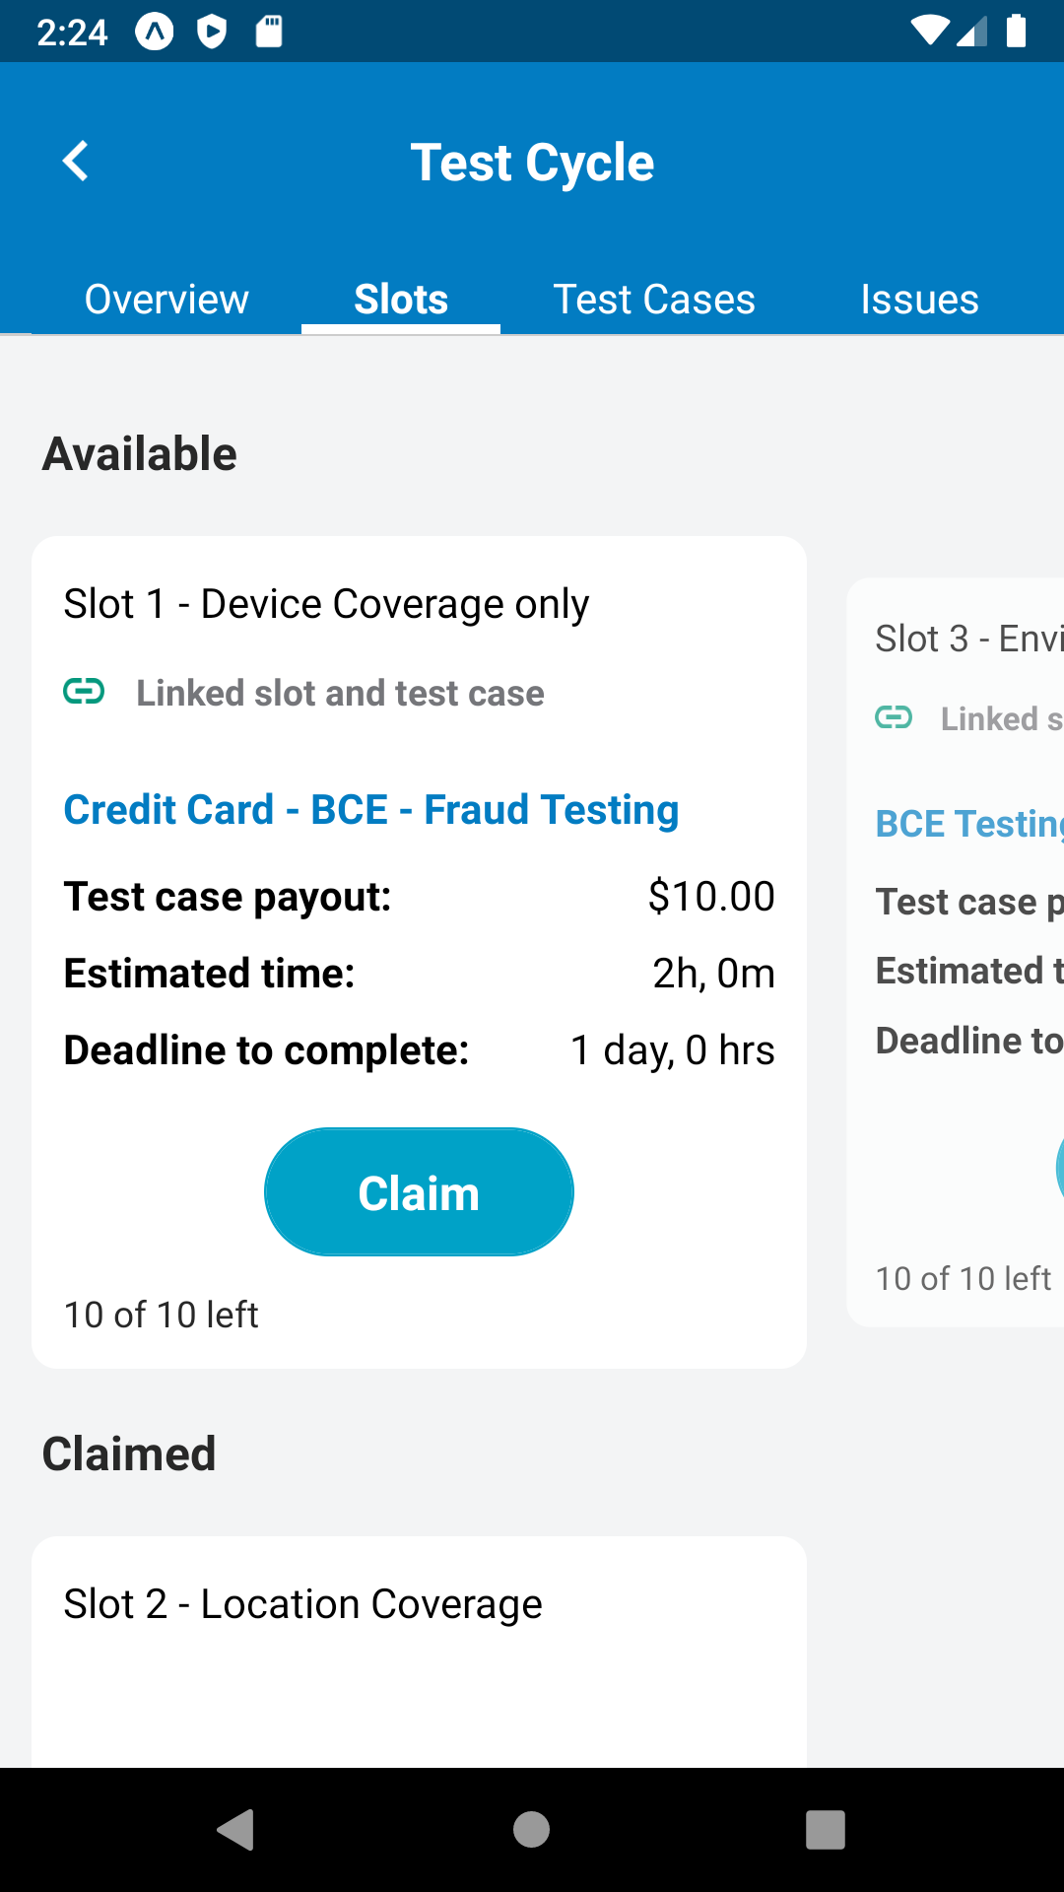Tap the Wi-Fi signal icon in status bar

point(928,32)
